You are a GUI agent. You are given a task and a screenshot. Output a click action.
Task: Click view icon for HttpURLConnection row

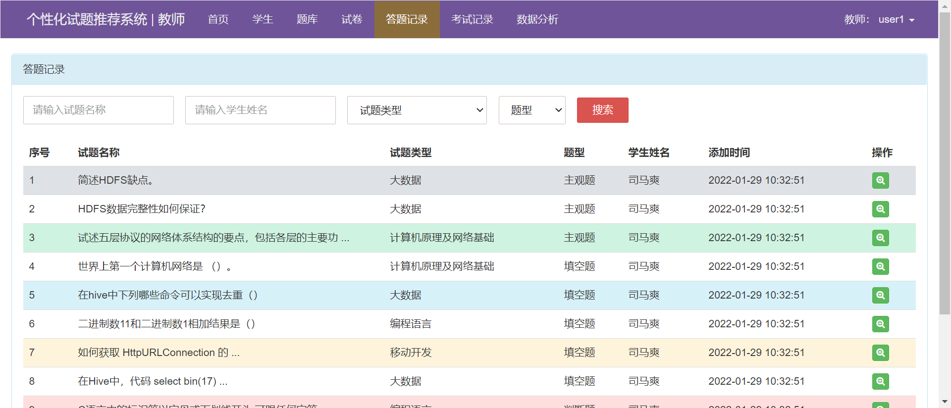click(x=880, y=353)
